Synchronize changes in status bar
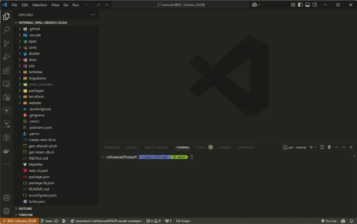 [56, 221]
